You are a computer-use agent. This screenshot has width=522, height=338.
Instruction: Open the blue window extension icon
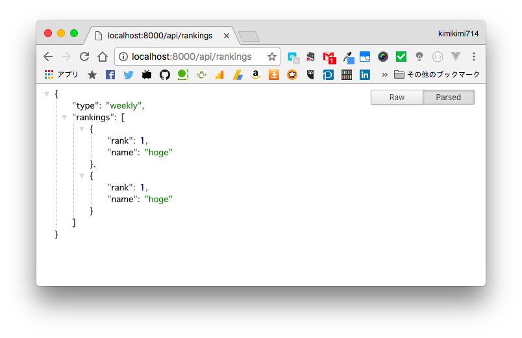coord(365,57)
